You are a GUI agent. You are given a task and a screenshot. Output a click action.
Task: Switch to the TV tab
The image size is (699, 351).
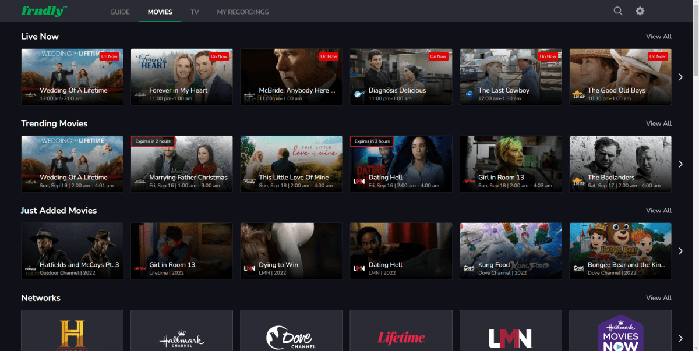[195, 12]
